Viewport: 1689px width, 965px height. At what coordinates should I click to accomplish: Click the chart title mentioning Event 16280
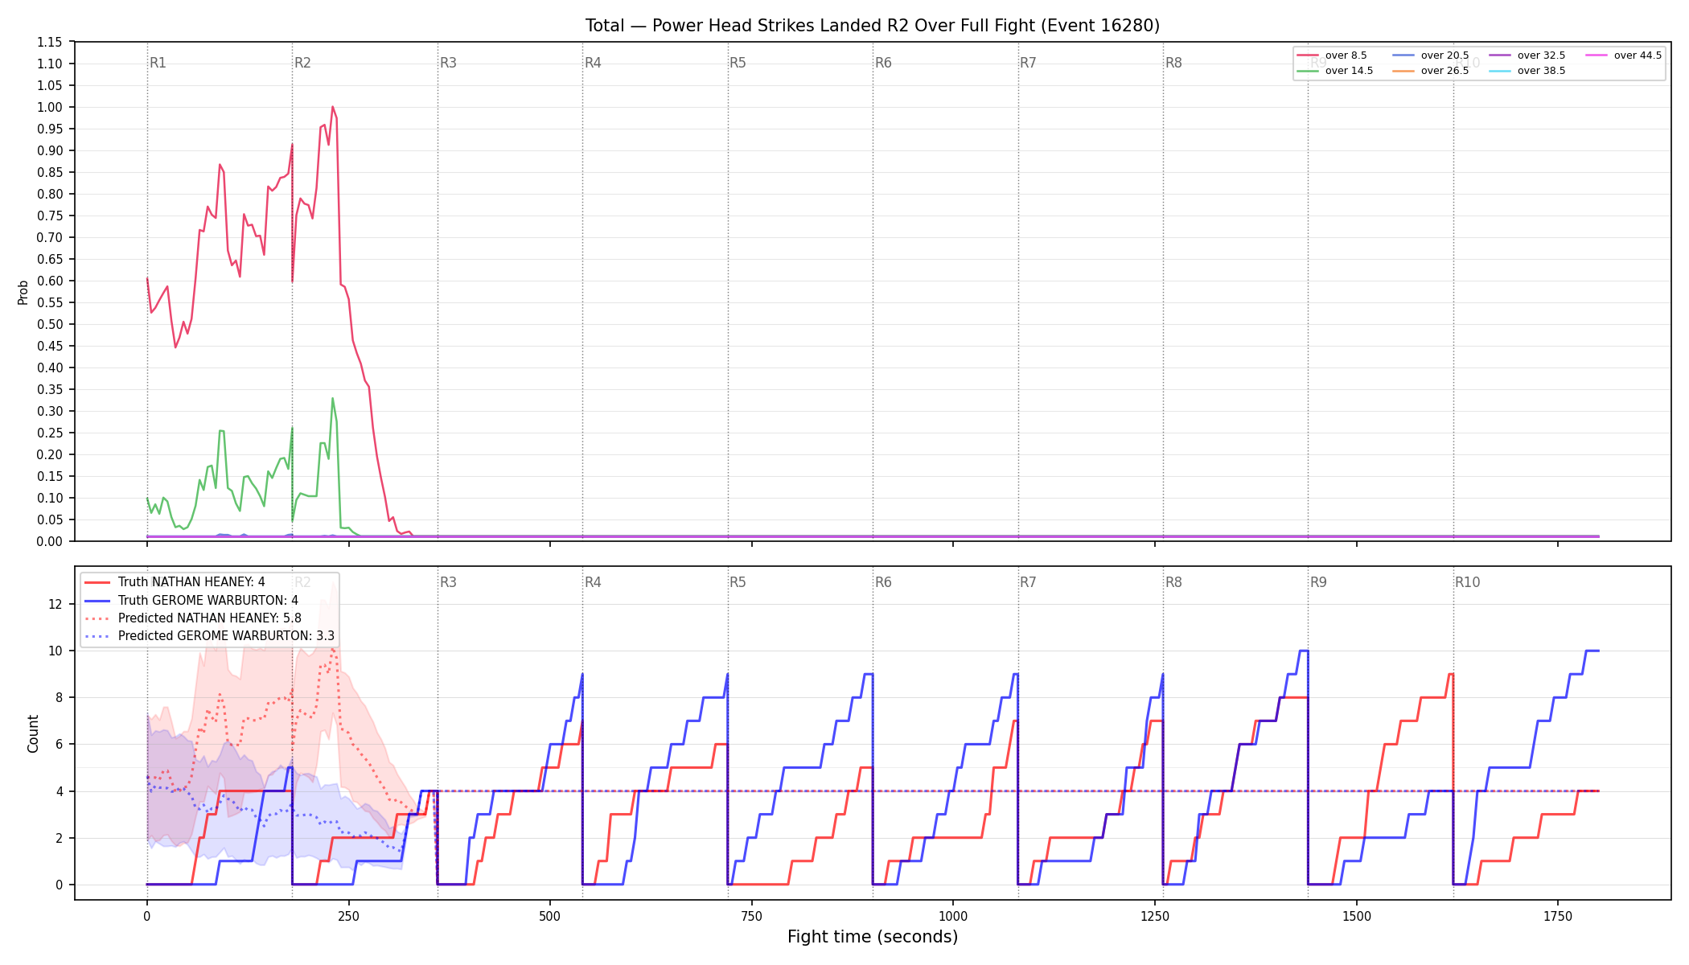tap(873, 26)
